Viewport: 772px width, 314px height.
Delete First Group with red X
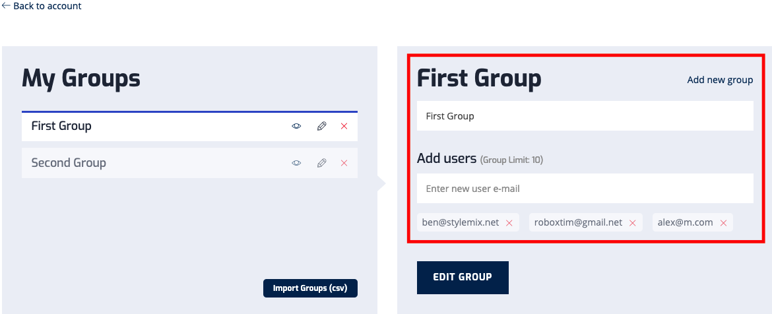[344, 126]
